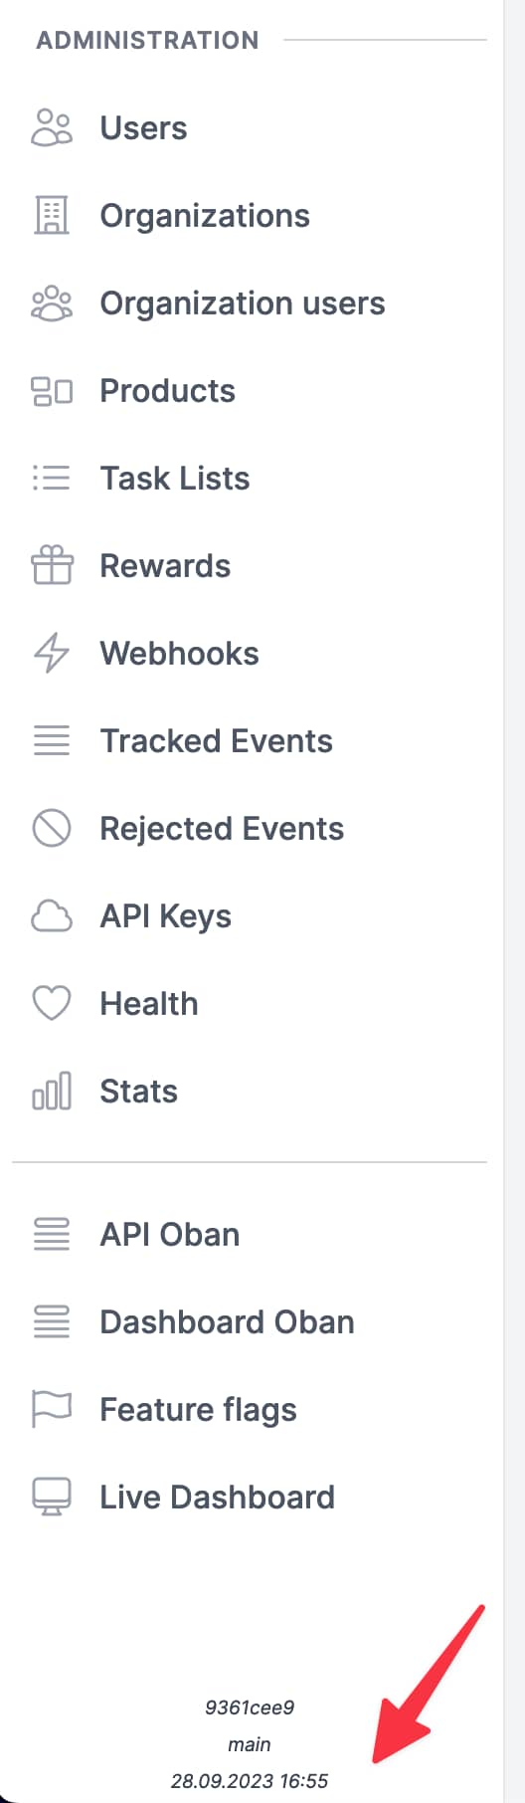Navigate to Webhooks section
This screenshot has width=525, height=1803.
pyautogui.click(x=180, y=654)
